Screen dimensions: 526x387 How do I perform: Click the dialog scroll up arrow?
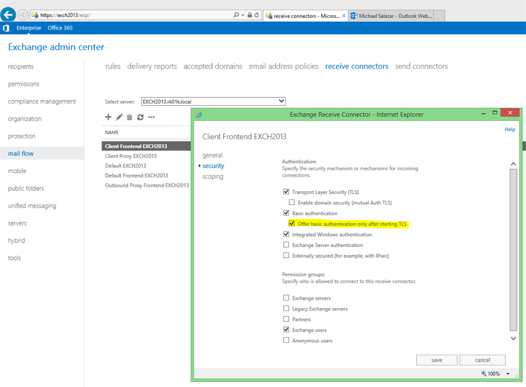pos(513,164)
